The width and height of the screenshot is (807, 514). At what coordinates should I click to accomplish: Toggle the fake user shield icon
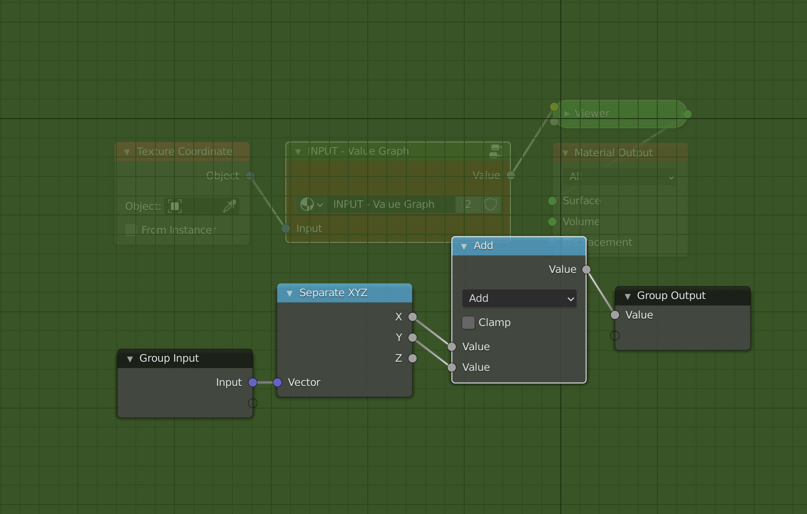[x=491, y=204]
